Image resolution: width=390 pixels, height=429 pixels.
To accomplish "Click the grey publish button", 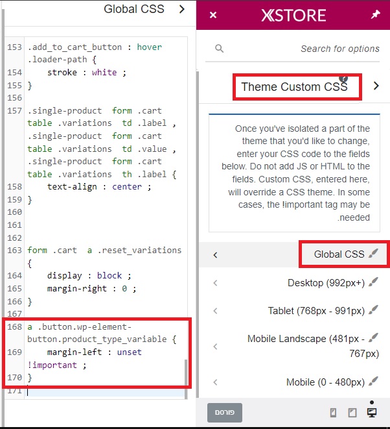I will (225, 412).
